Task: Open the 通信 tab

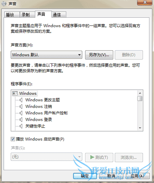Action: click(59, 15)
